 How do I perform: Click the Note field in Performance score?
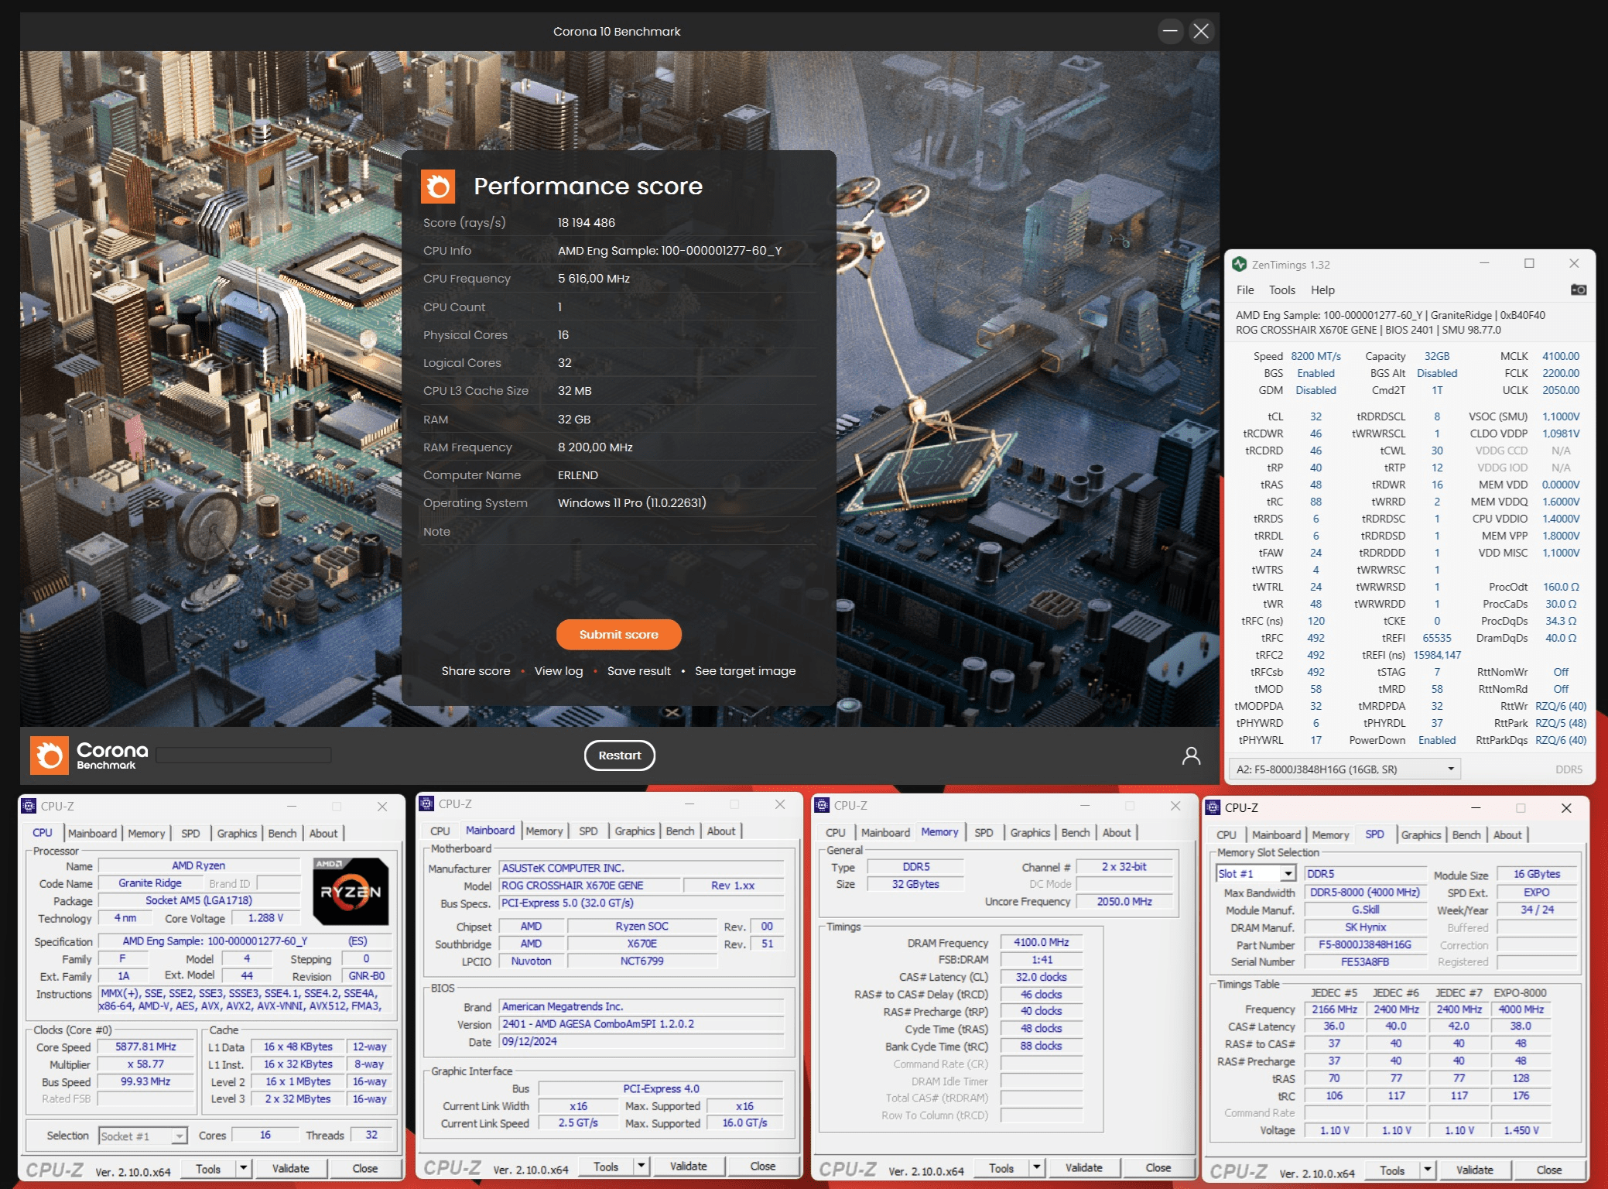click(619, 532)
